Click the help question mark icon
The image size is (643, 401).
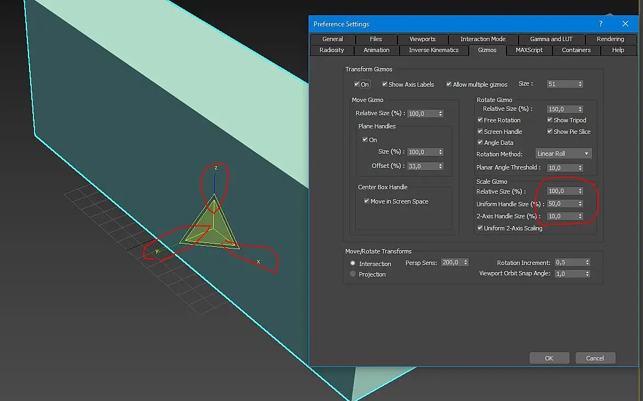(601, 24)
